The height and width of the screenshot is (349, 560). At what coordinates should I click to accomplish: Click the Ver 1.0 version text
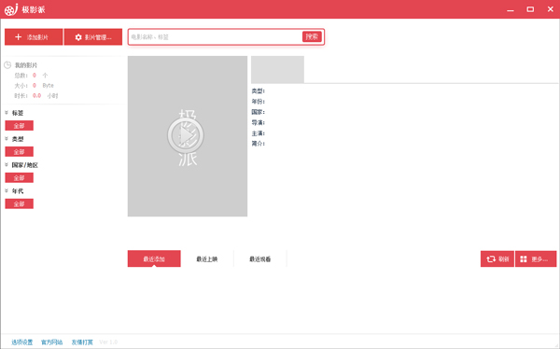coord(108,342)
